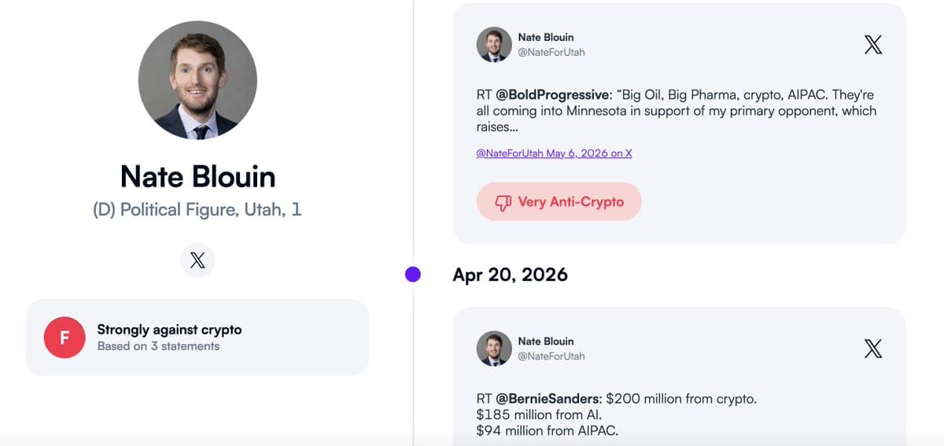Click the Very Anti-Crypto button
Viewport: 944px width, 446px height.
coord(559,202)
